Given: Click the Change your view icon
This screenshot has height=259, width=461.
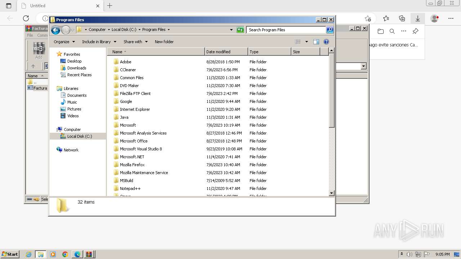Looking at the screenshot, I should (x=298, y=42).
